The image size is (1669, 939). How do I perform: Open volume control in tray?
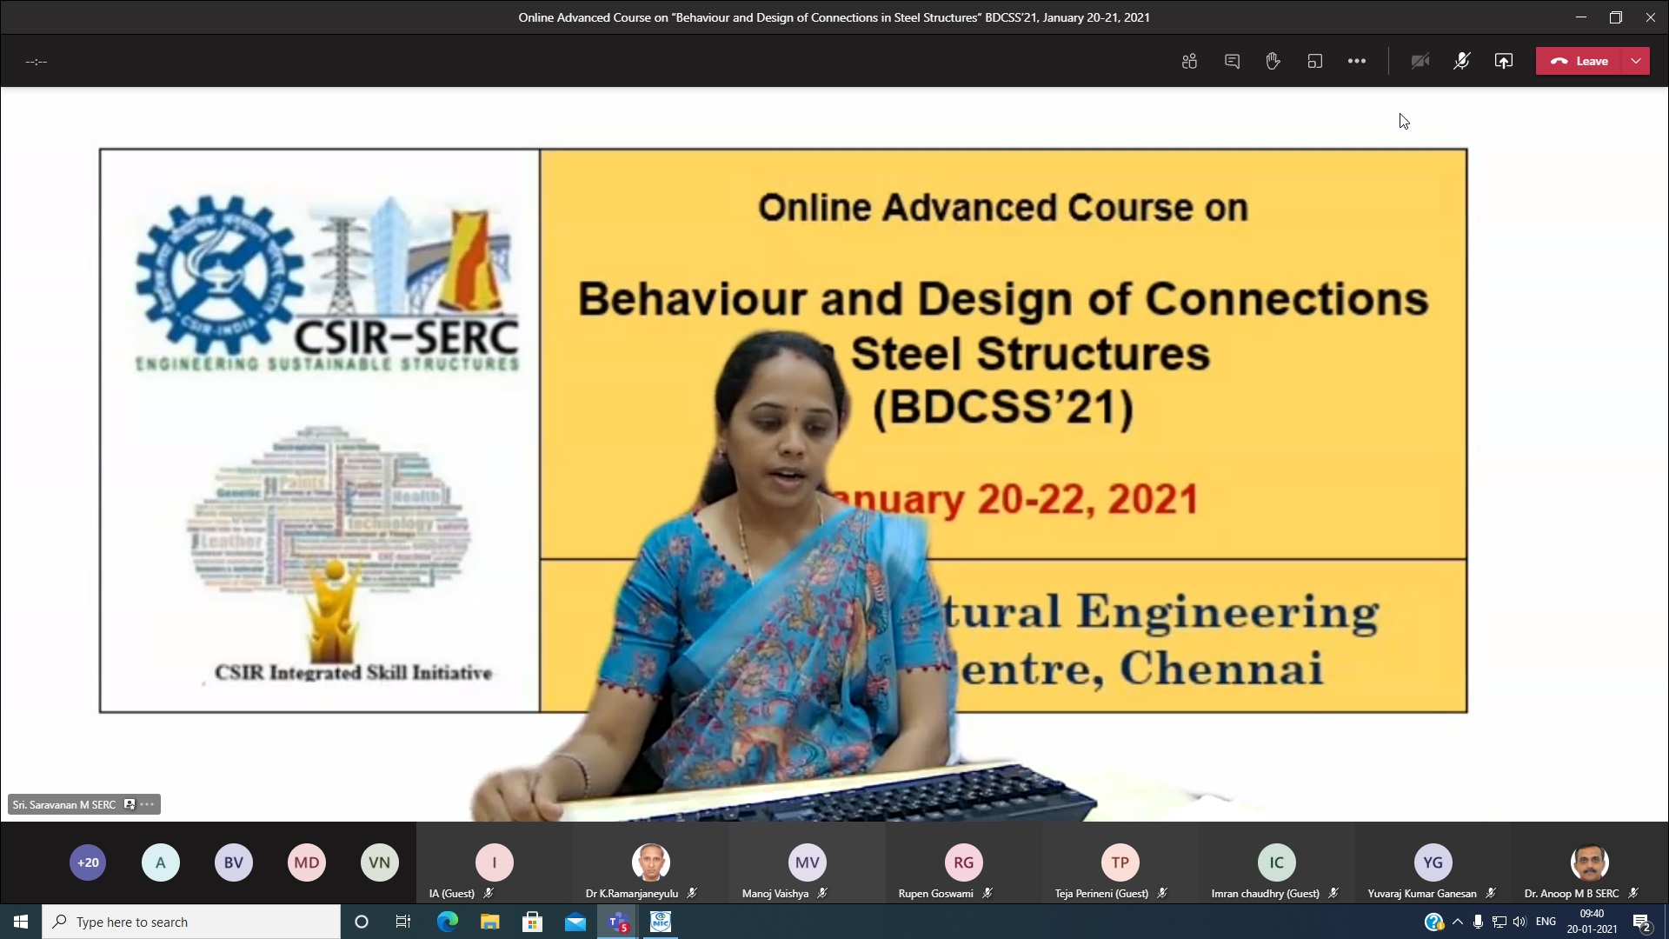1519,922
